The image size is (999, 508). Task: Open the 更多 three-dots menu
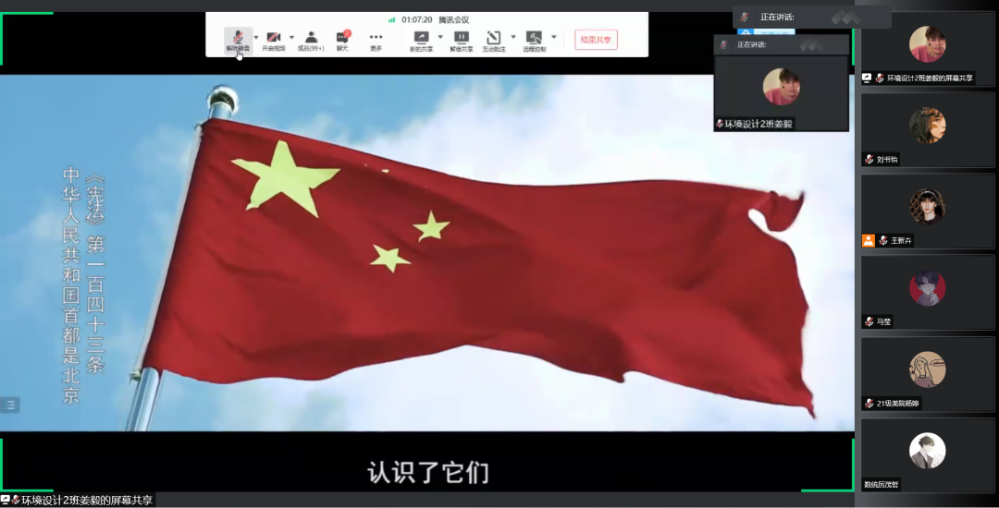376,38
